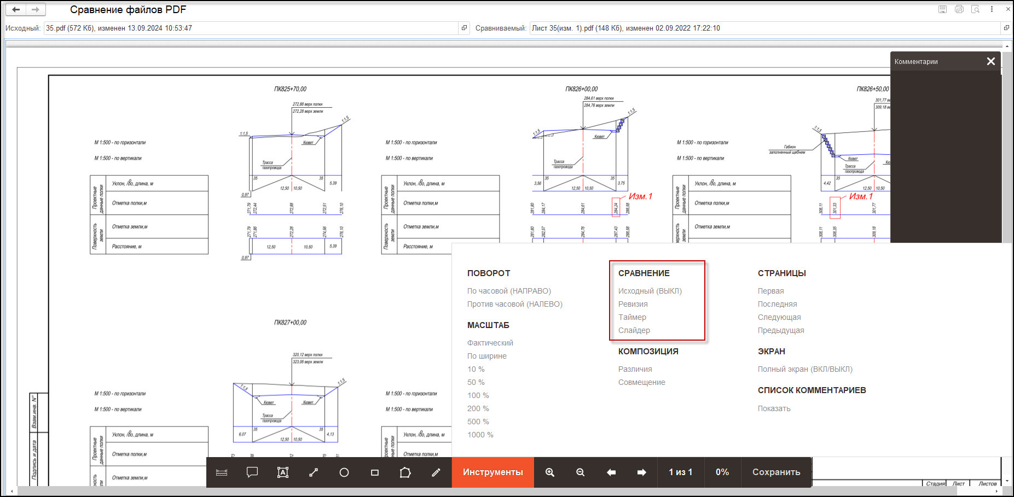Viewport: 1014px width, 497px height.
Task: Print the document via printer icon
Action: (x=959, y=9)
